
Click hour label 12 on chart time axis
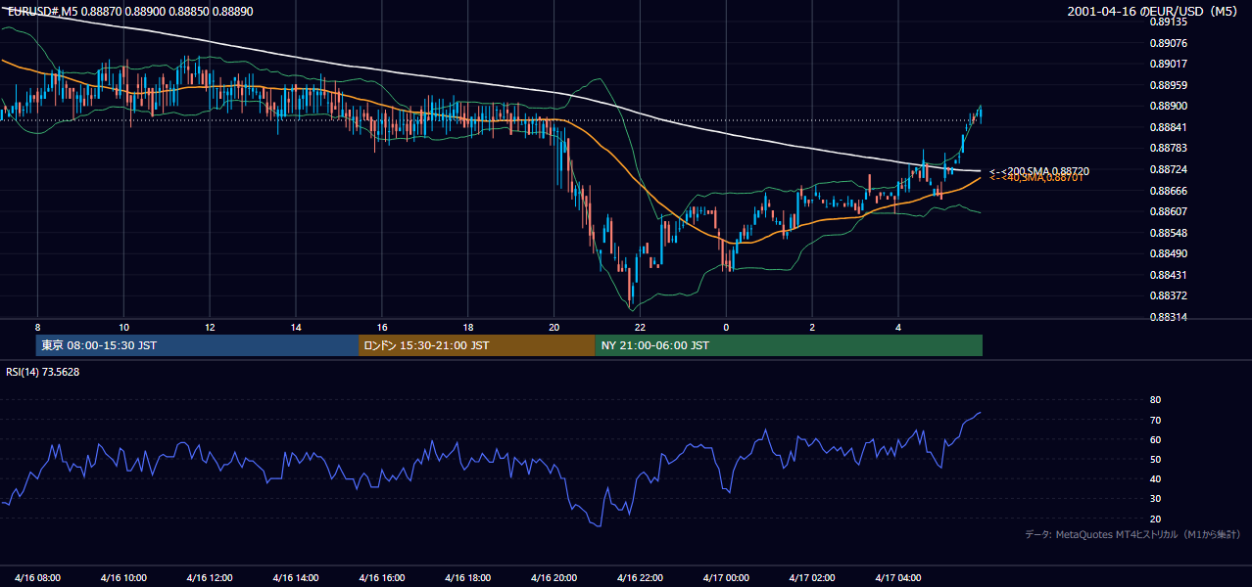click(x=210, y=327)
